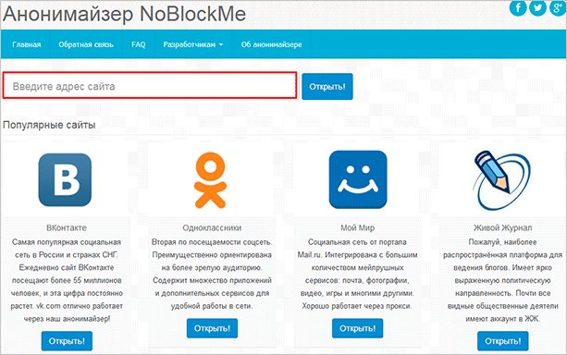Click the Живой Журнал title text

[x=503, y=227]
